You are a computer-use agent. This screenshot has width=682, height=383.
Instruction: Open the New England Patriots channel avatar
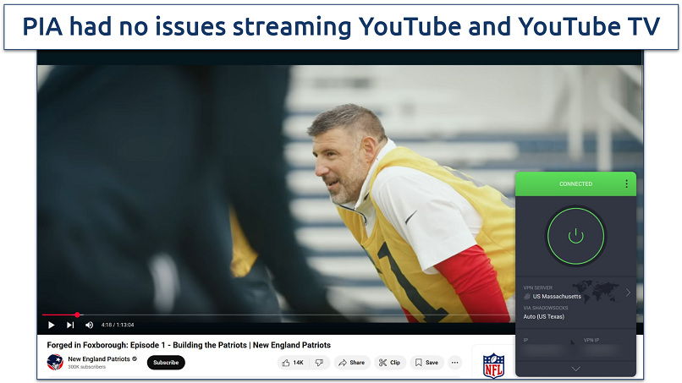click(x=55, y=362)
